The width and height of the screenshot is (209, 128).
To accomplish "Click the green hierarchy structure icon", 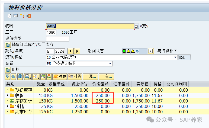I will [49, 76].
